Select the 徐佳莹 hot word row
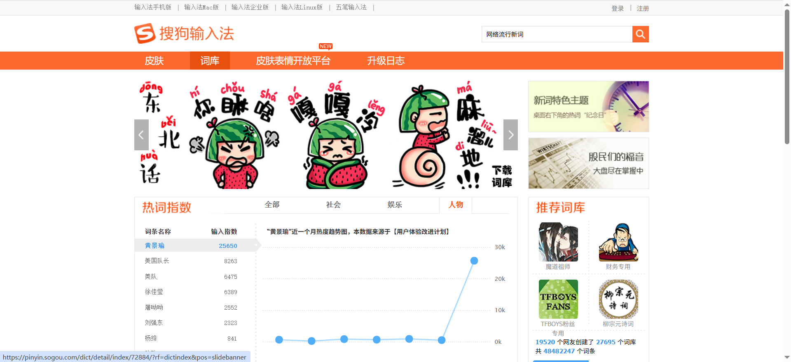The width and height of the screenshot is (791, 362). pyautogui.click(x=196, y=292)
